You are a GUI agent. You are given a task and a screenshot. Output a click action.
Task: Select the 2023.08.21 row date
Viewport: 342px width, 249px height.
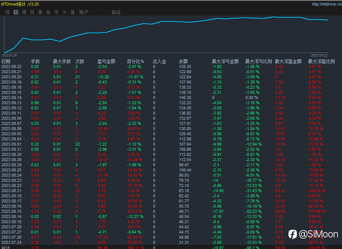[x=11, y=191]
